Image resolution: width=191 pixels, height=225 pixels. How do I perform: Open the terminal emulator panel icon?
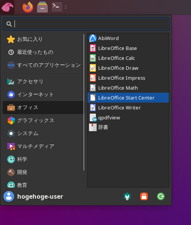(57, 7)
